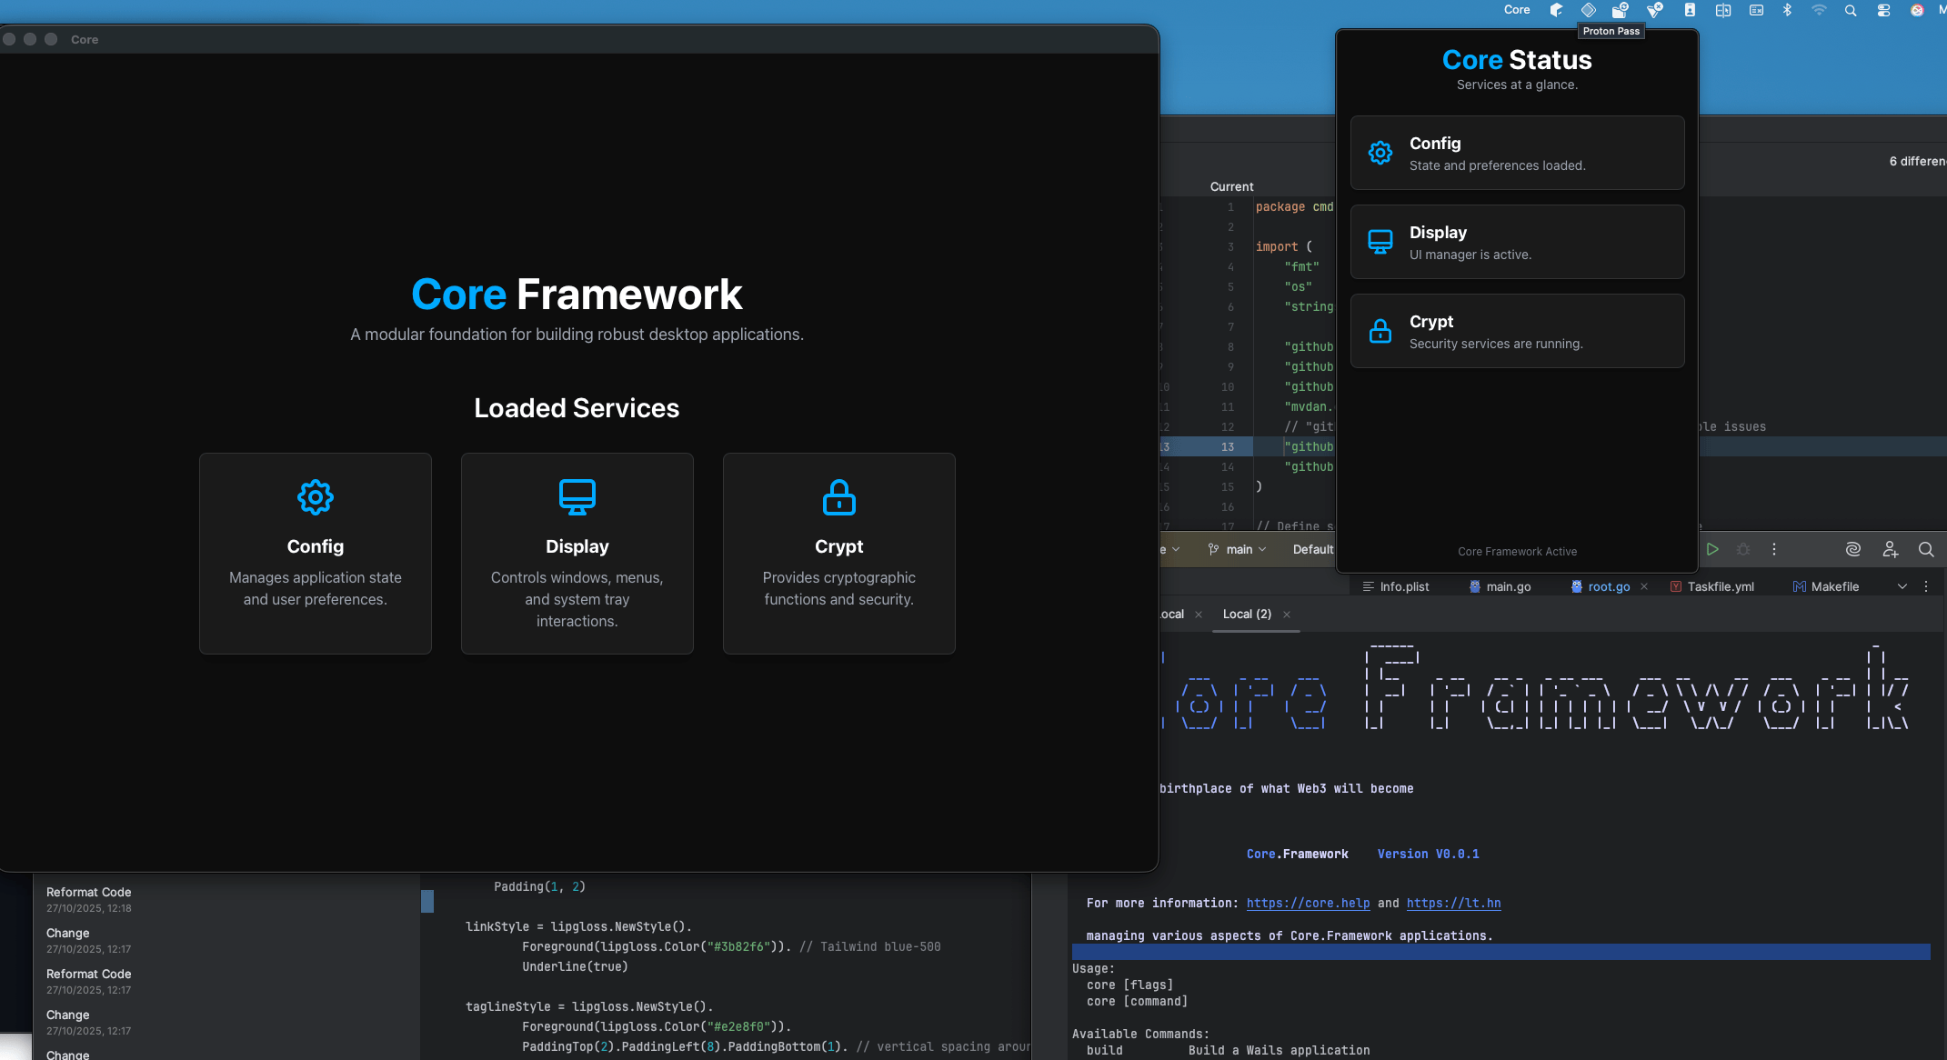The height and width of the screenshot is (1060, 1947).
Task: Open IDE search with magnifier icon
Action: pos(1926,549)
